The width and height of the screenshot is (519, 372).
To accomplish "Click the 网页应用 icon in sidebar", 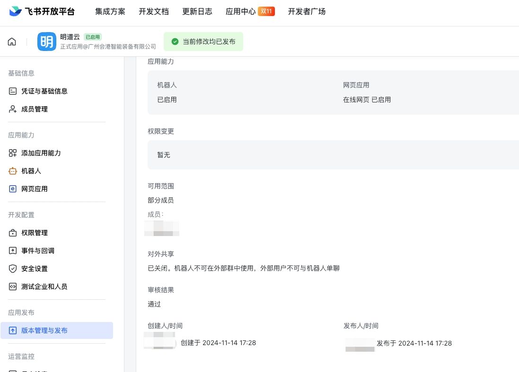I will click(x=13, y=189).
